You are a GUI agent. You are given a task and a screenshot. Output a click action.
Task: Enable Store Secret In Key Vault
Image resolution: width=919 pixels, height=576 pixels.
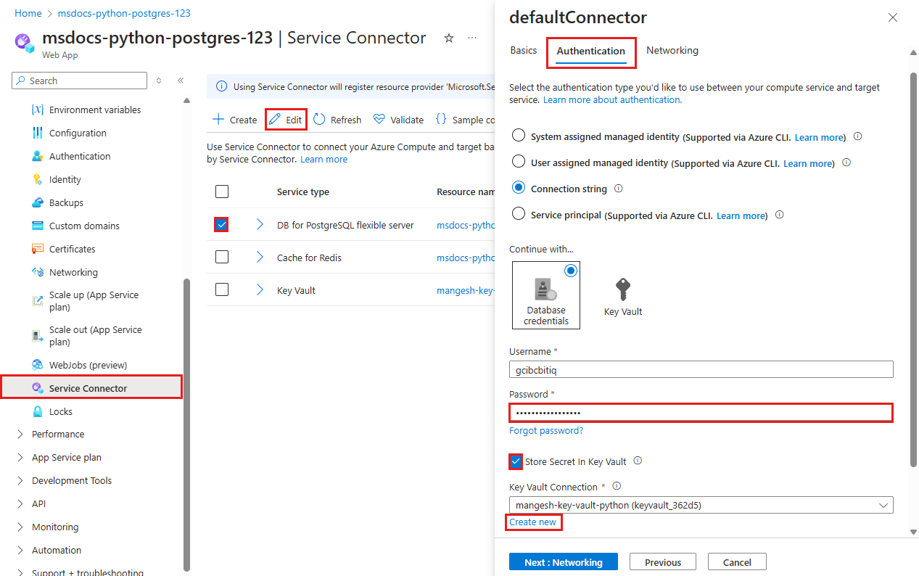tap(515, 461)
